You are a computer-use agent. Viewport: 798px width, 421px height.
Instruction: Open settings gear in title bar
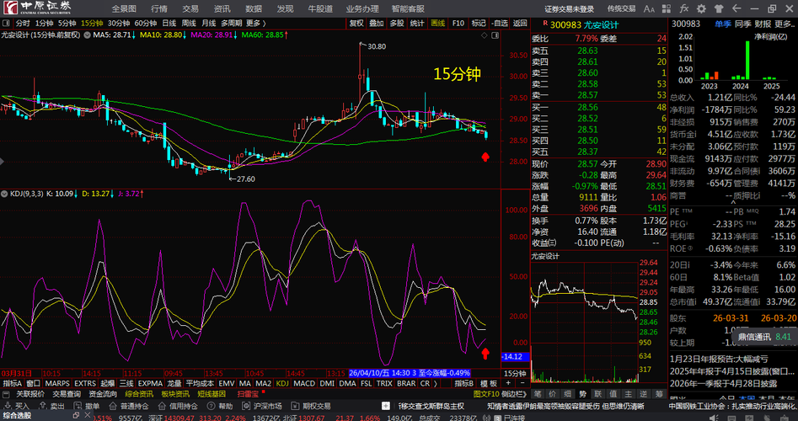[x=701, y=8]
